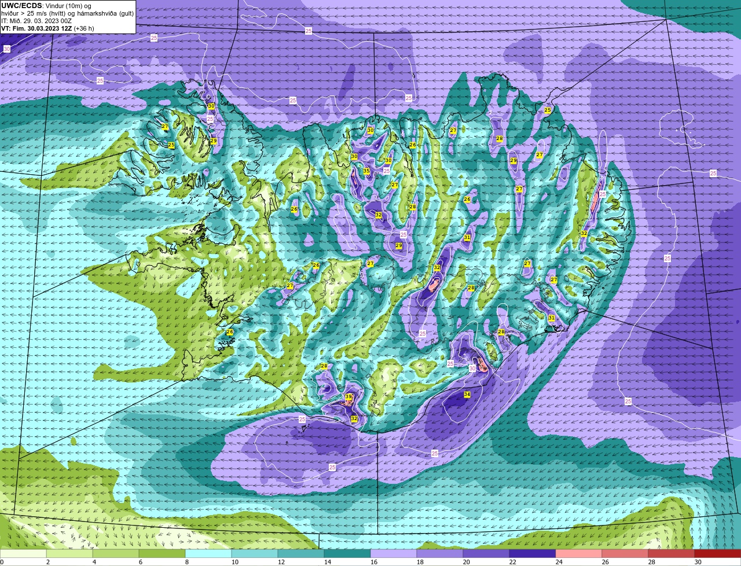The width and height of the screenshot is (741, 566).
Task: Click the legend scale number '20'
Action: click(467, 562)
